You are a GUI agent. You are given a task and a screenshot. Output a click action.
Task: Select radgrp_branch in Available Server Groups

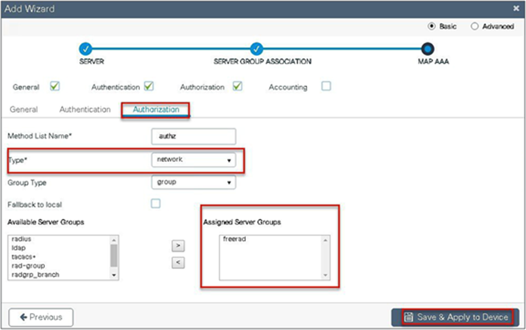pyautogui.click(x=35, y=275)
